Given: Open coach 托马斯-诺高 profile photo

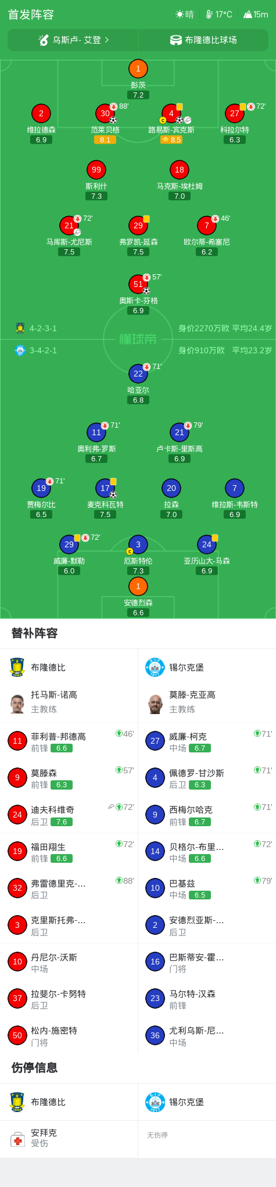Looking at the screenshot, I should [17, 704].
